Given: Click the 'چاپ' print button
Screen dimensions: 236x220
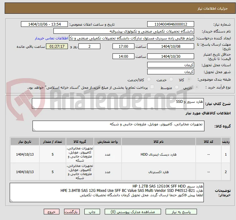Looking at the screenshot, I should click(x=92, y=212).
